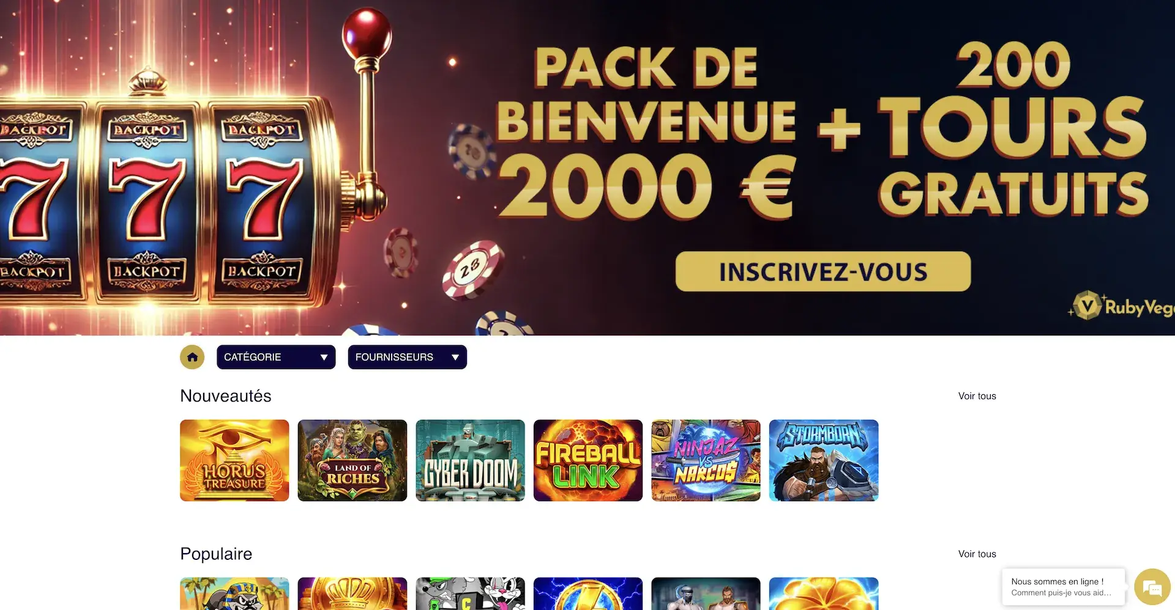Play Ninjaz vs Narcos game

[x=706, y=460]
